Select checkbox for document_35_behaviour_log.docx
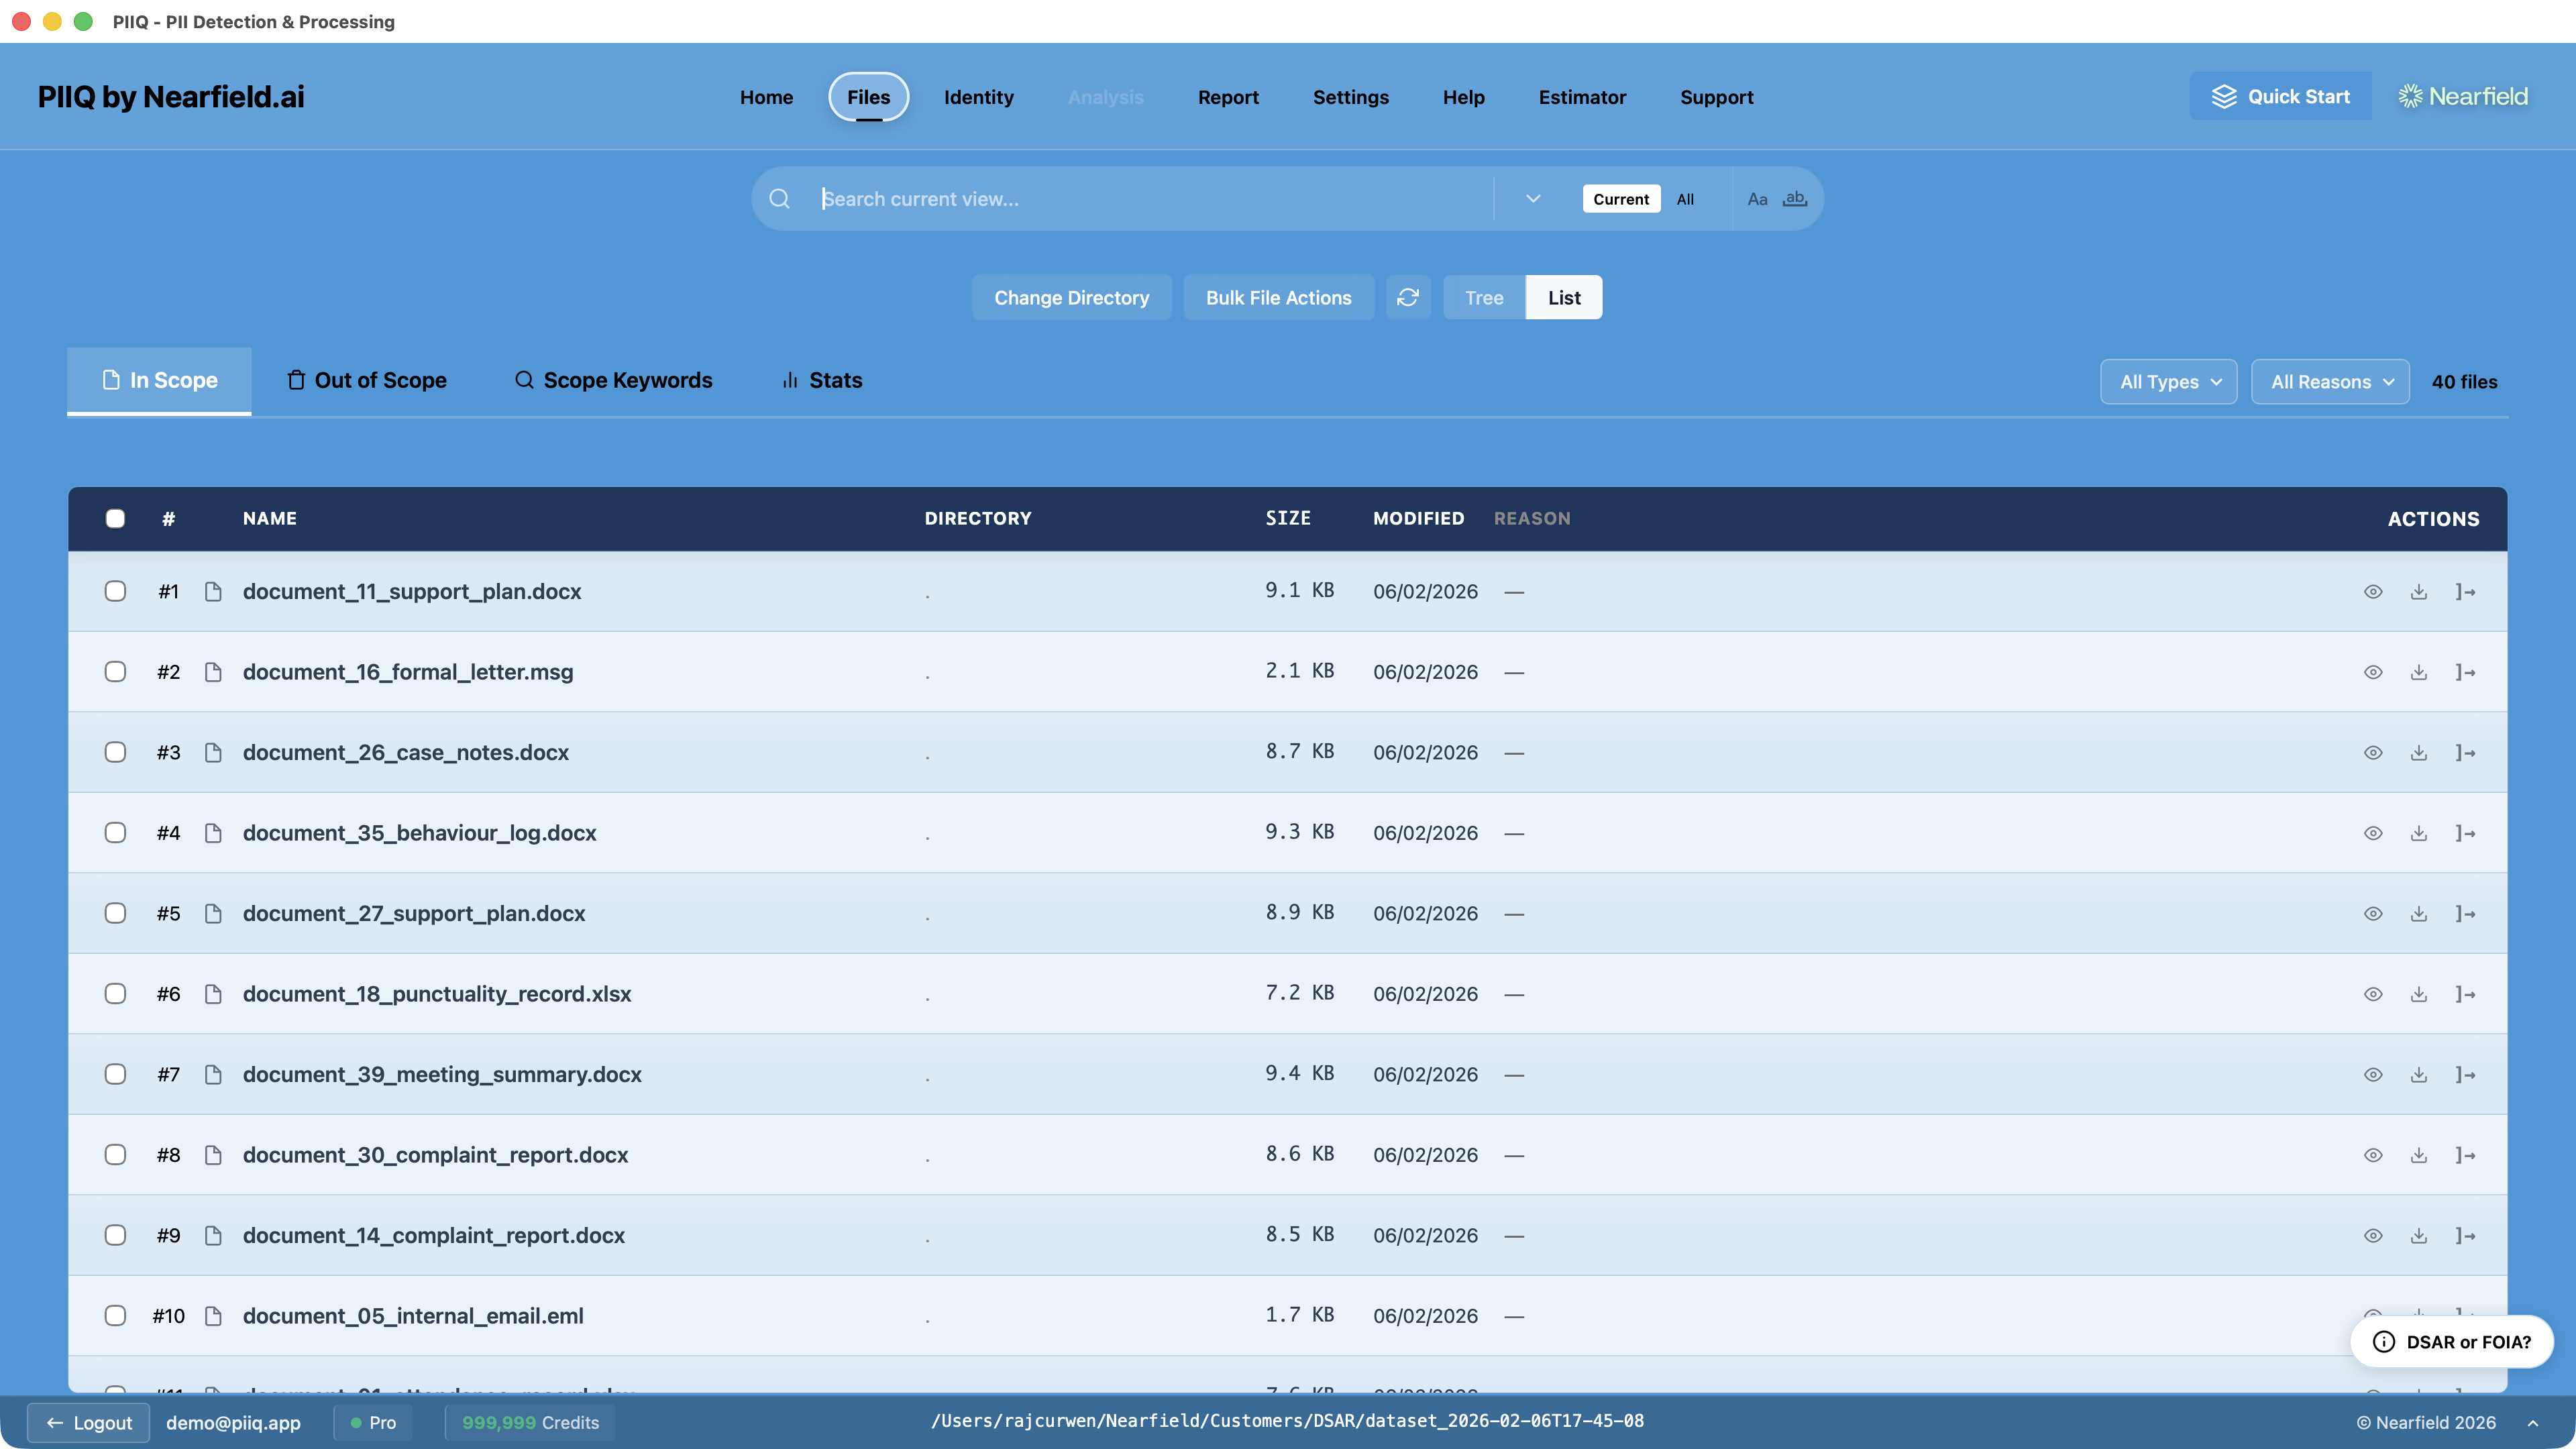 [x=115, y=833]
